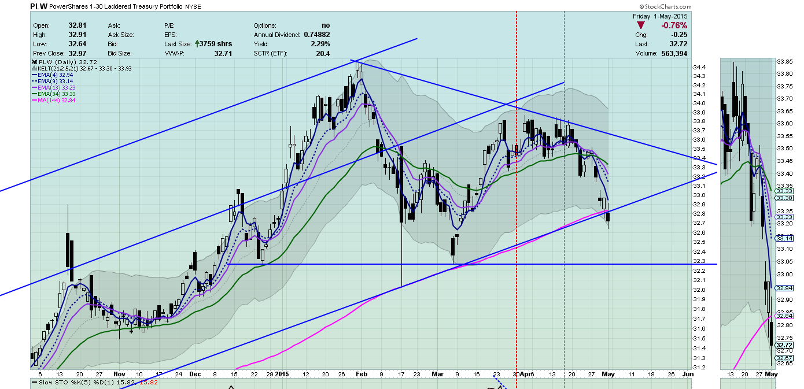Screen dimensions: 804x389
Task: Click the horizontal blue support line
Action: coord(471,264)
